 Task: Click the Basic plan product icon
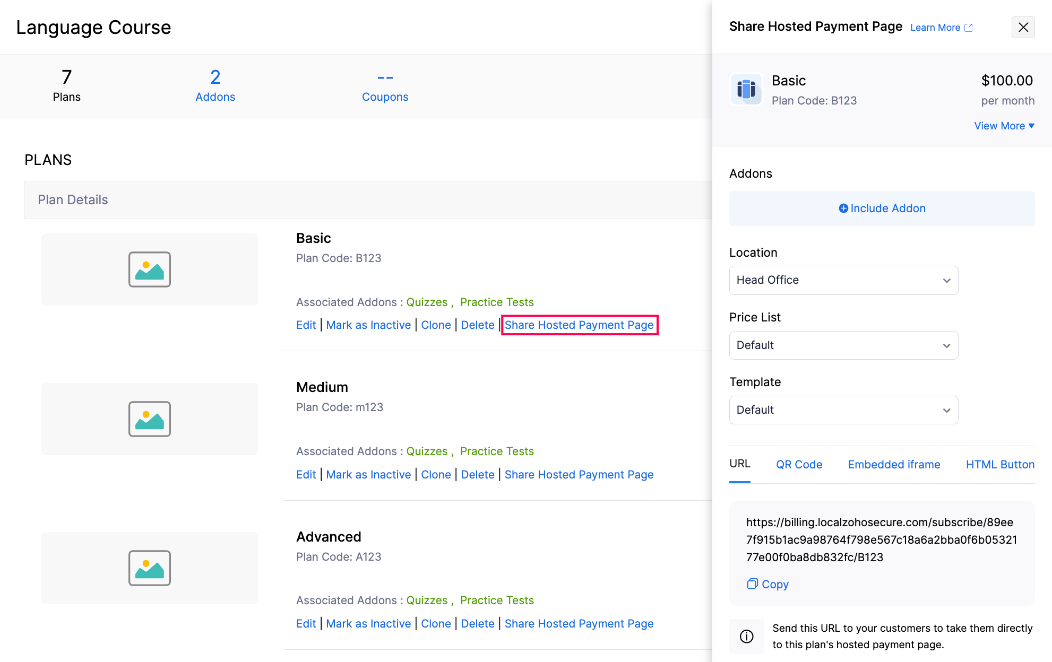[746, 90]
